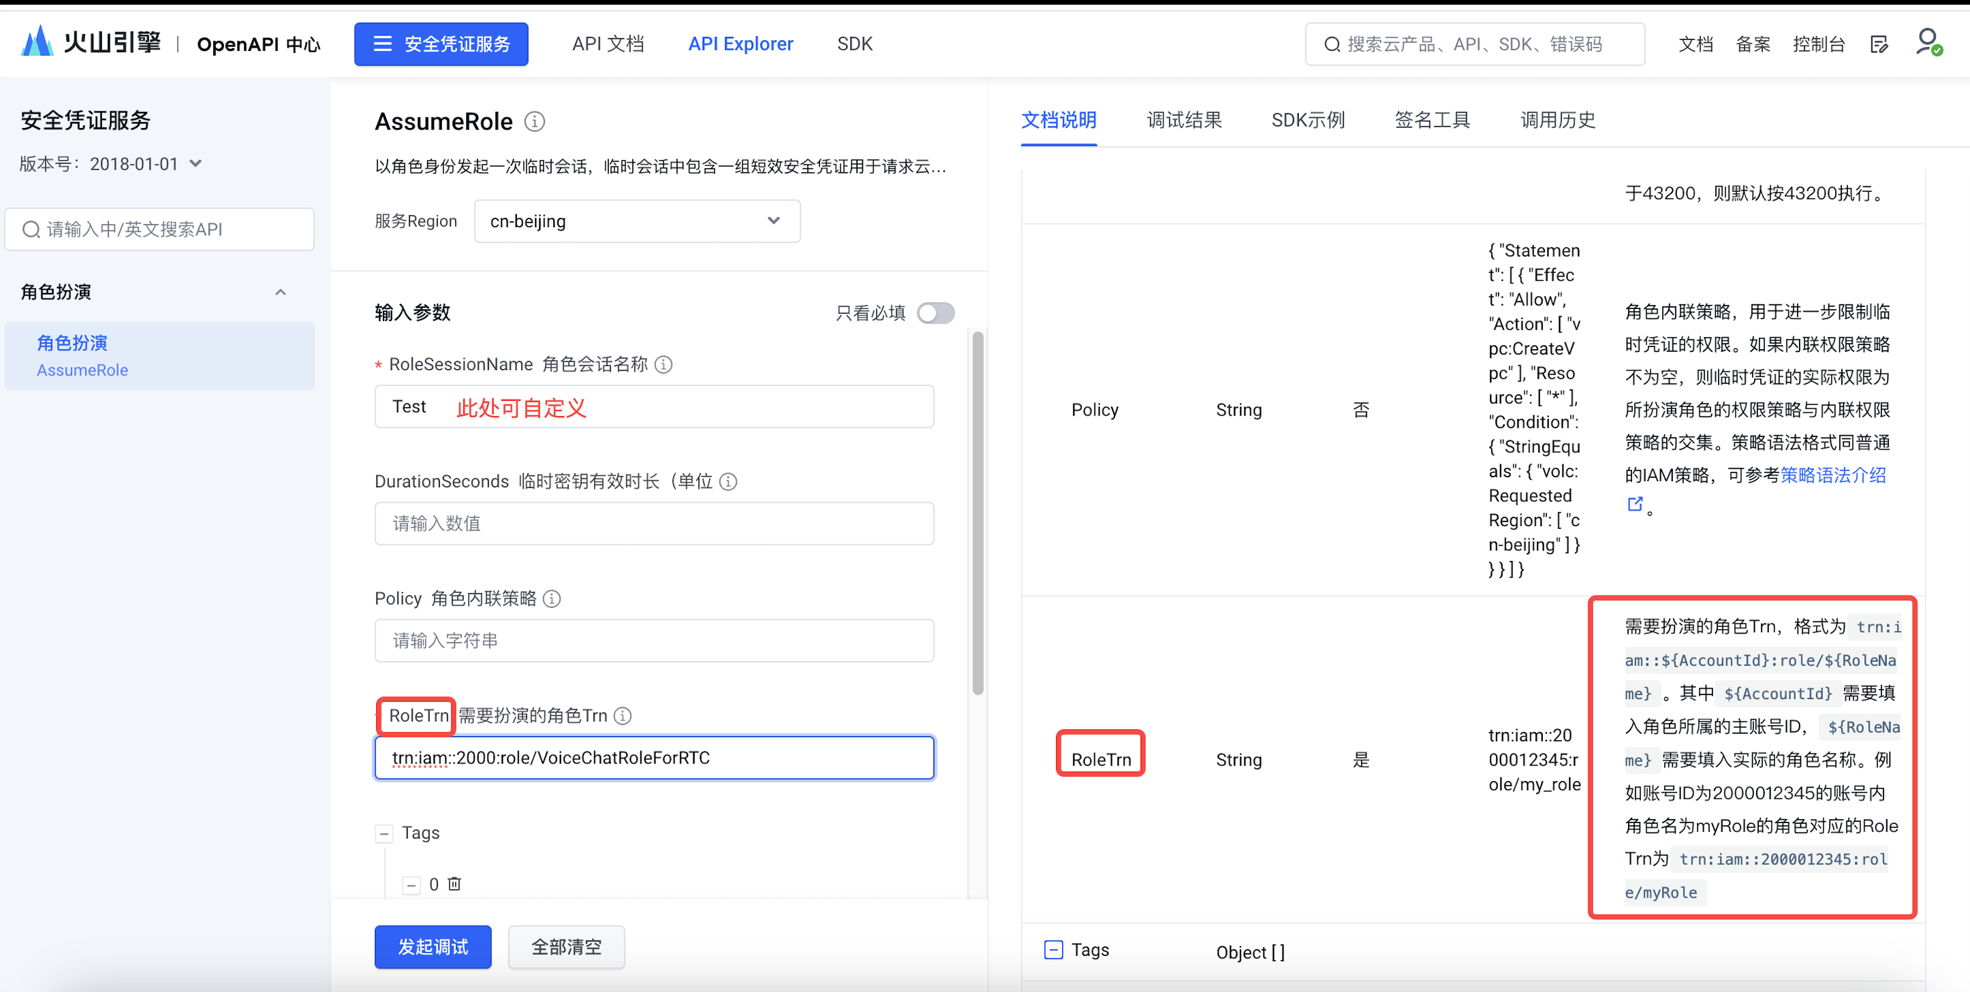Open the 安全凭证服务 service menu button
1970x992 pixels.
pos(441,44)
